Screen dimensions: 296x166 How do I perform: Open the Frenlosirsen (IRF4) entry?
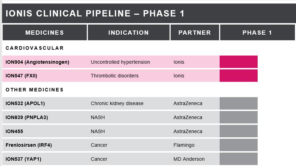click(29, 145)
